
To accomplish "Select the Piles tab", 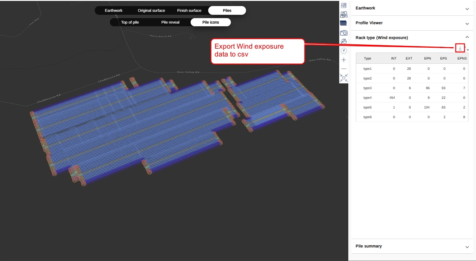I will (x=227, y=10).
